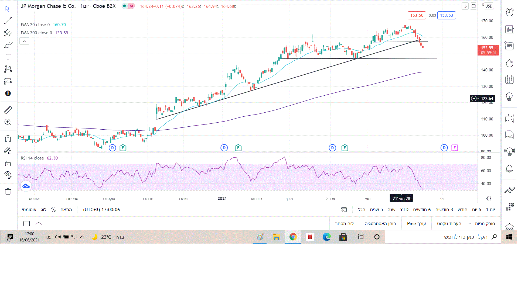Toggle lock all drawing tools
The image size is (518, 291).
point(8,163)
